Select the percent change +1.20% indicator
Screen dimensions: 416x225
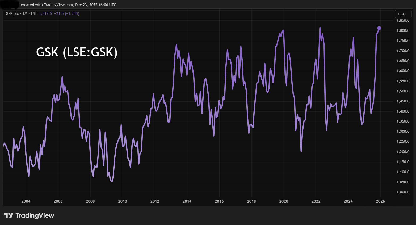click(72, 13)
